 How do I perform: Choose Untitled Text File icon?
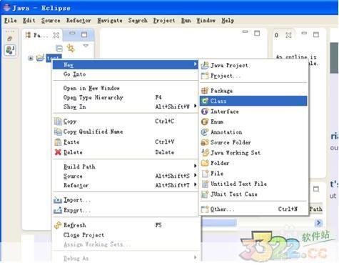[x=205, y=184]
